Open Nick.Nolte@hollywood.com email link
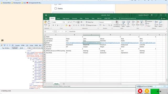This screenshot has height=94, width=168. point(130,43)
